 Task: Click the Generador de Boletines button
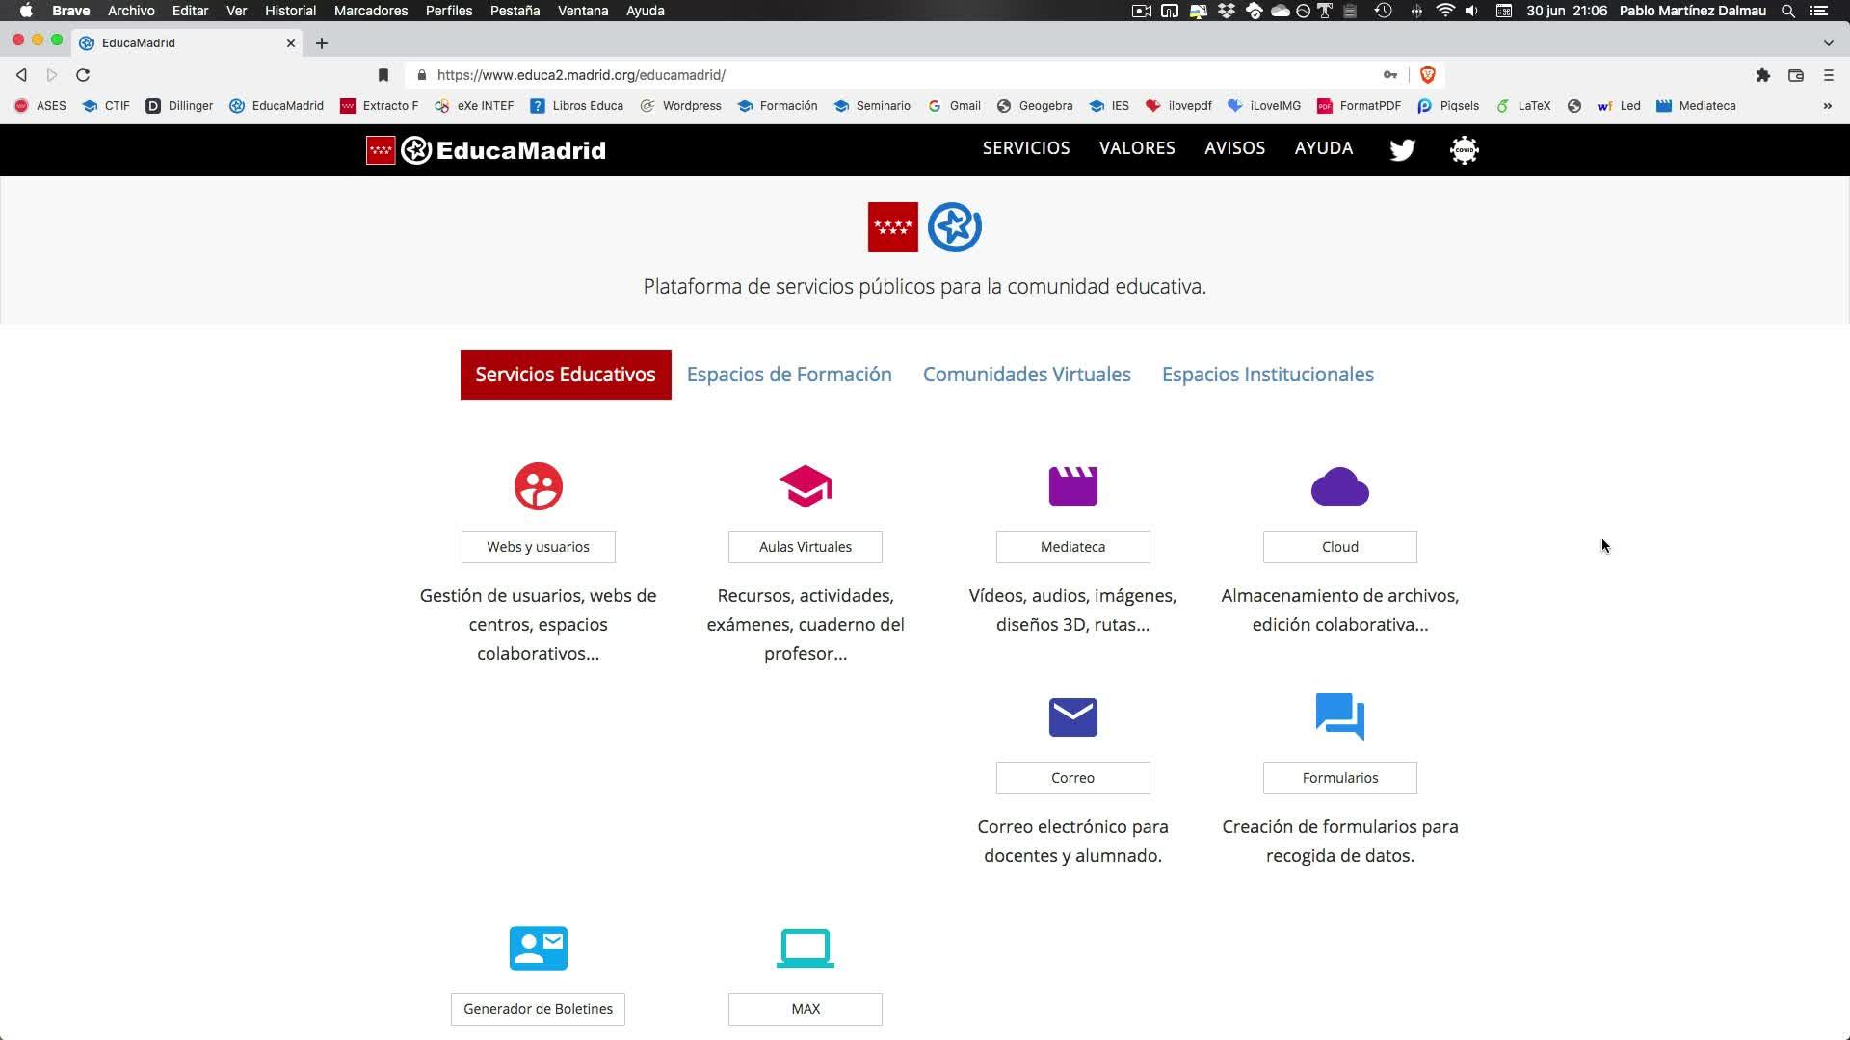(x=538, y=1008)
